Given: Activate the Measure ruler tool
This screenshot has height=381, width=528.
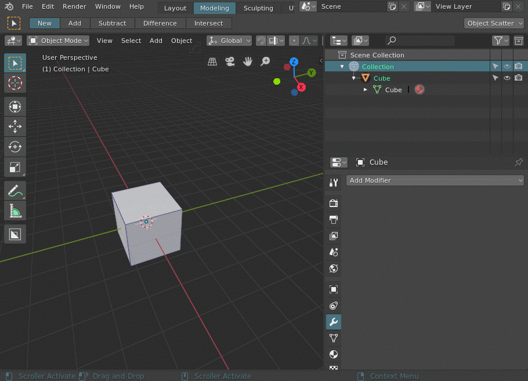Looking at the screenshot, I should point(15,211).
